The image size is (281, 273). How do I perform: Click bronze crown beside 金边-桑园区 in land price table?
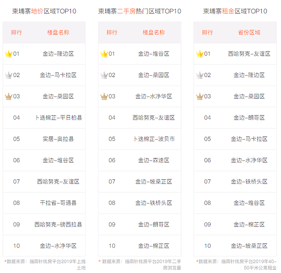tap(8, 96)
